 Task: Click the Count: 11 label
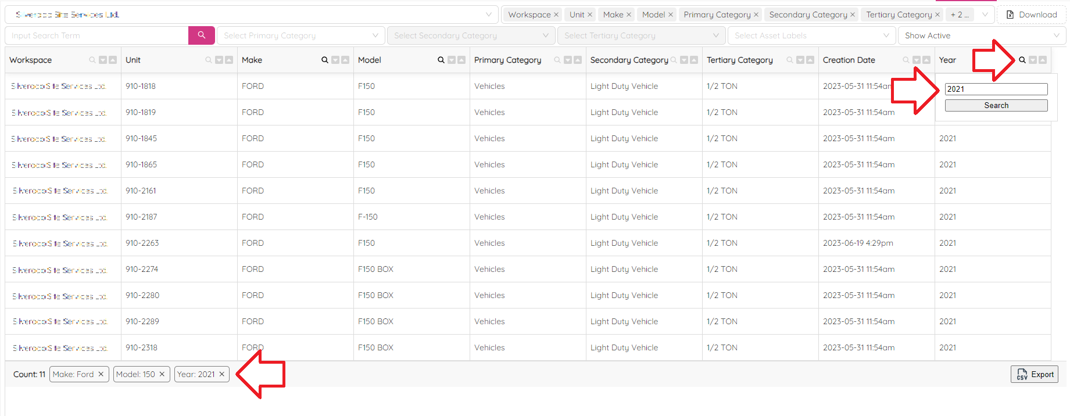tap(29, 374)
